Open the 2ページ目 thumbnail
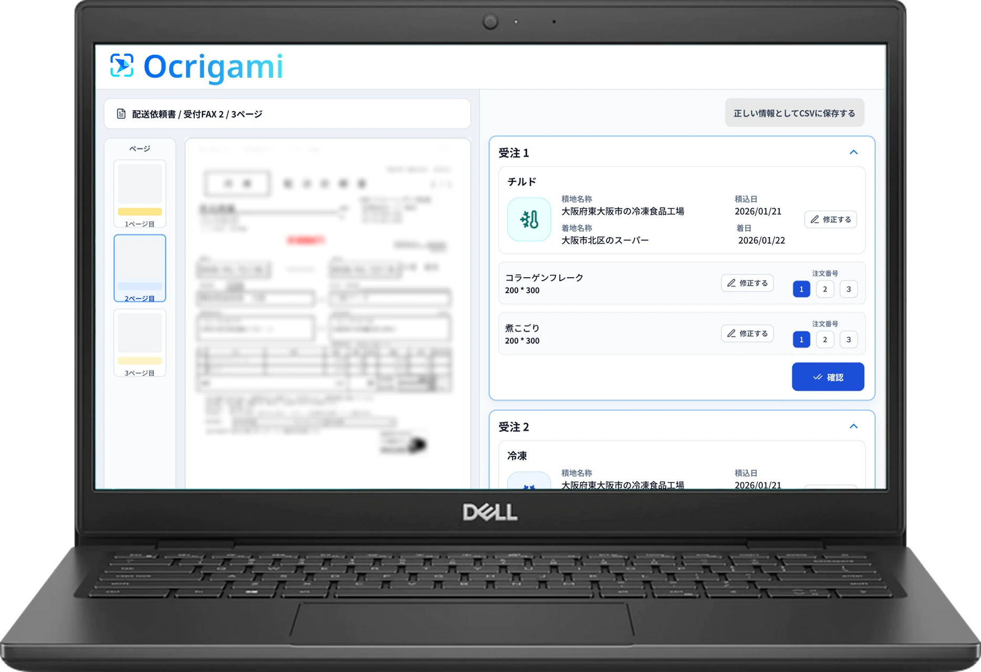Image resolution: width=981 pixels, height=672 pixels. 140,268
